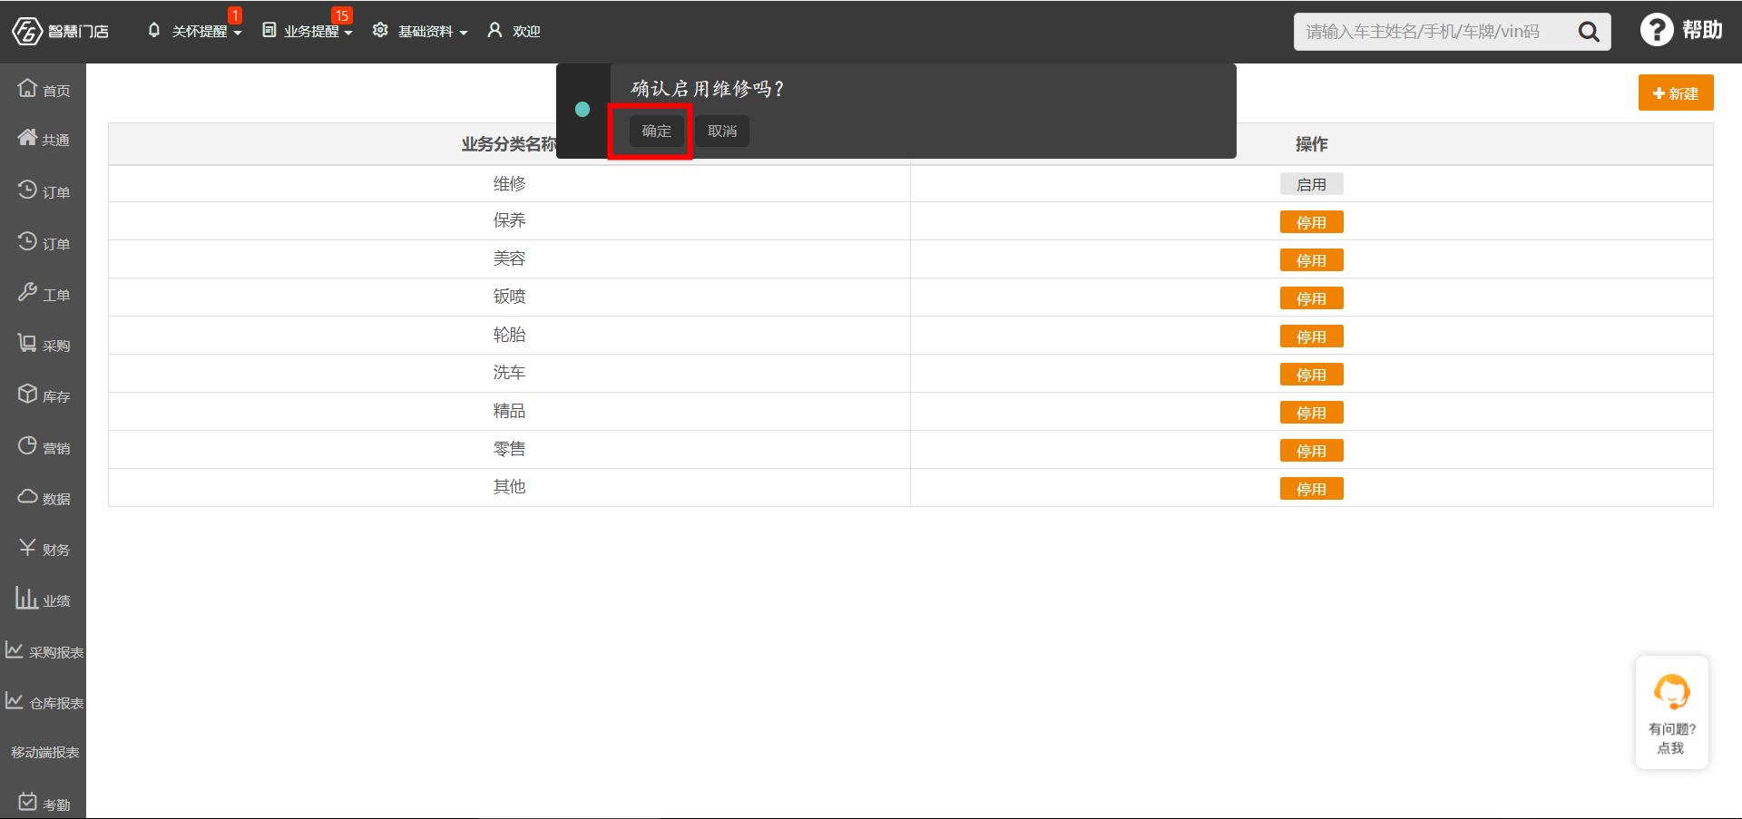The width and height of the screenshot is (1742, 819).
Task: Open the 首页 home sidebar item
Action: [x=44, y=89]
